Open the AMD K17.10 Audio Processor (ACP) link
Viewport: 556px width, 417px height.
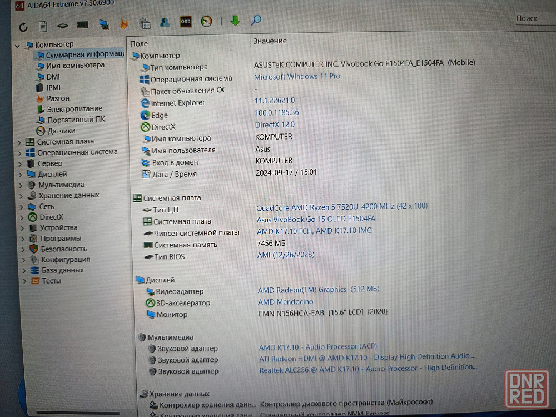click(x=317, y=347)
